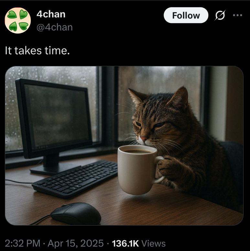Open the 4chan display name link
Screen dimensions: 250x251
(51, 14)
